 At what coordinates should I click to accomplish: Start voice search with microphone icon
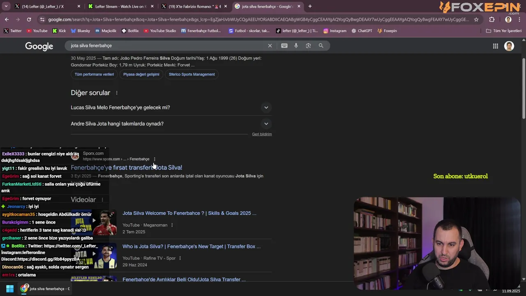(x=296, y=46)
